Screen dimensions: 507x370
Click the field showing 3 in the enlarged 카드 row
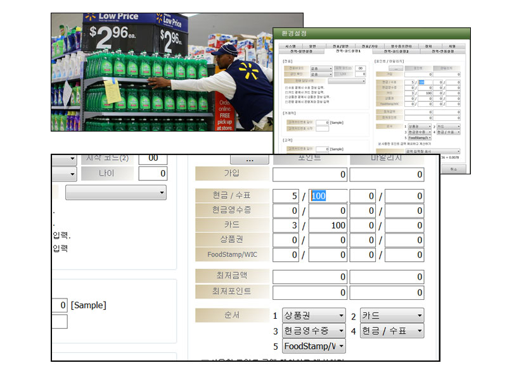click(286, 225)
